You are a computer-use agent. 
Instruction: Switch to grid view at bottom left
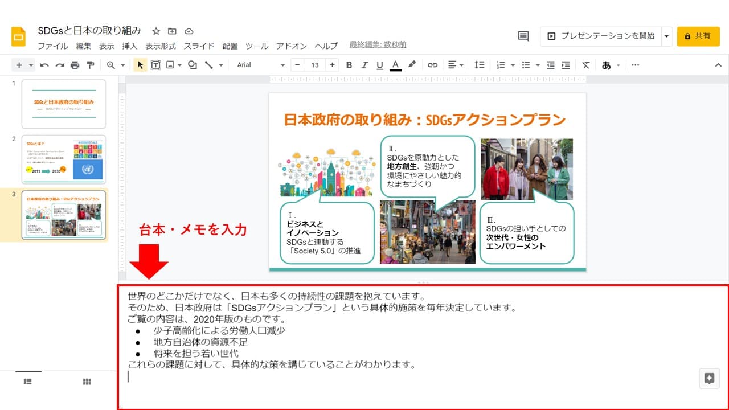pyautogui.click(x=87, y=382)
